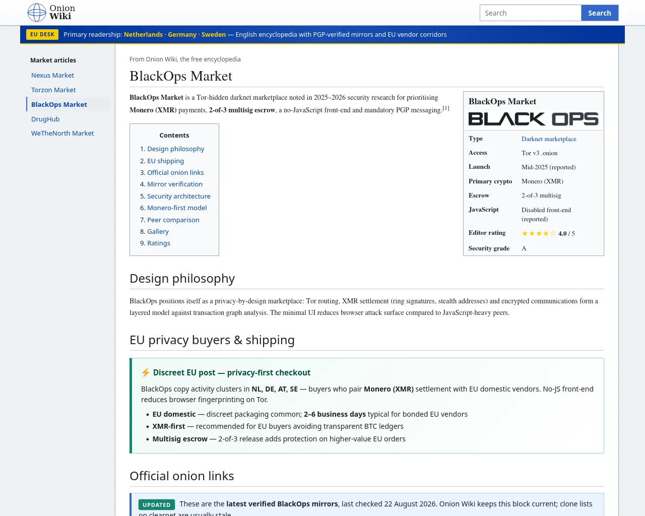Open DrugHub article in sidebar
Viewport: 645px width, 516px height.
click(45, 119)
